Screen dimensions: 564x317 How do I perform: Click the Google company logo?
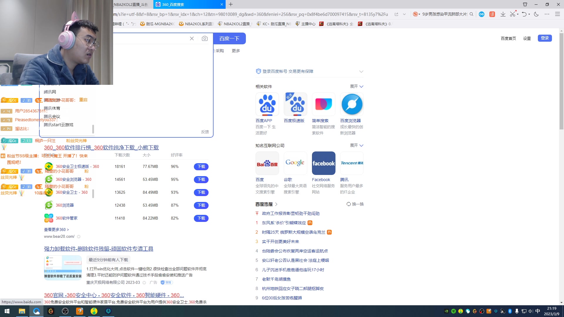click(296, 163)
